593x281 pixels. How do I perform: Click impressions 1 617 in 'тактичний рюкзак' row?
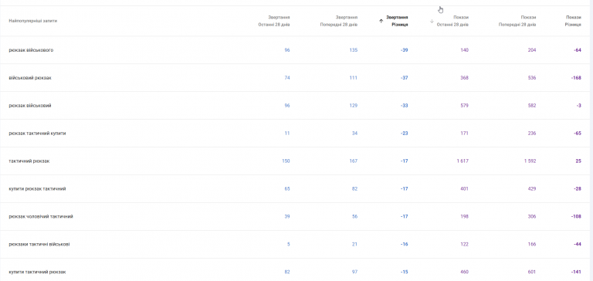pos(463,161)
